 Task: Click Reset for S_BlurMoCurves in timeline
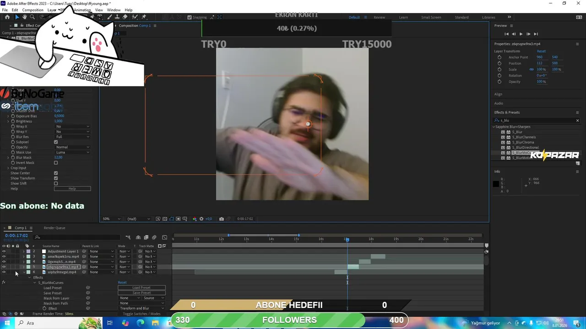coord(122,282)
